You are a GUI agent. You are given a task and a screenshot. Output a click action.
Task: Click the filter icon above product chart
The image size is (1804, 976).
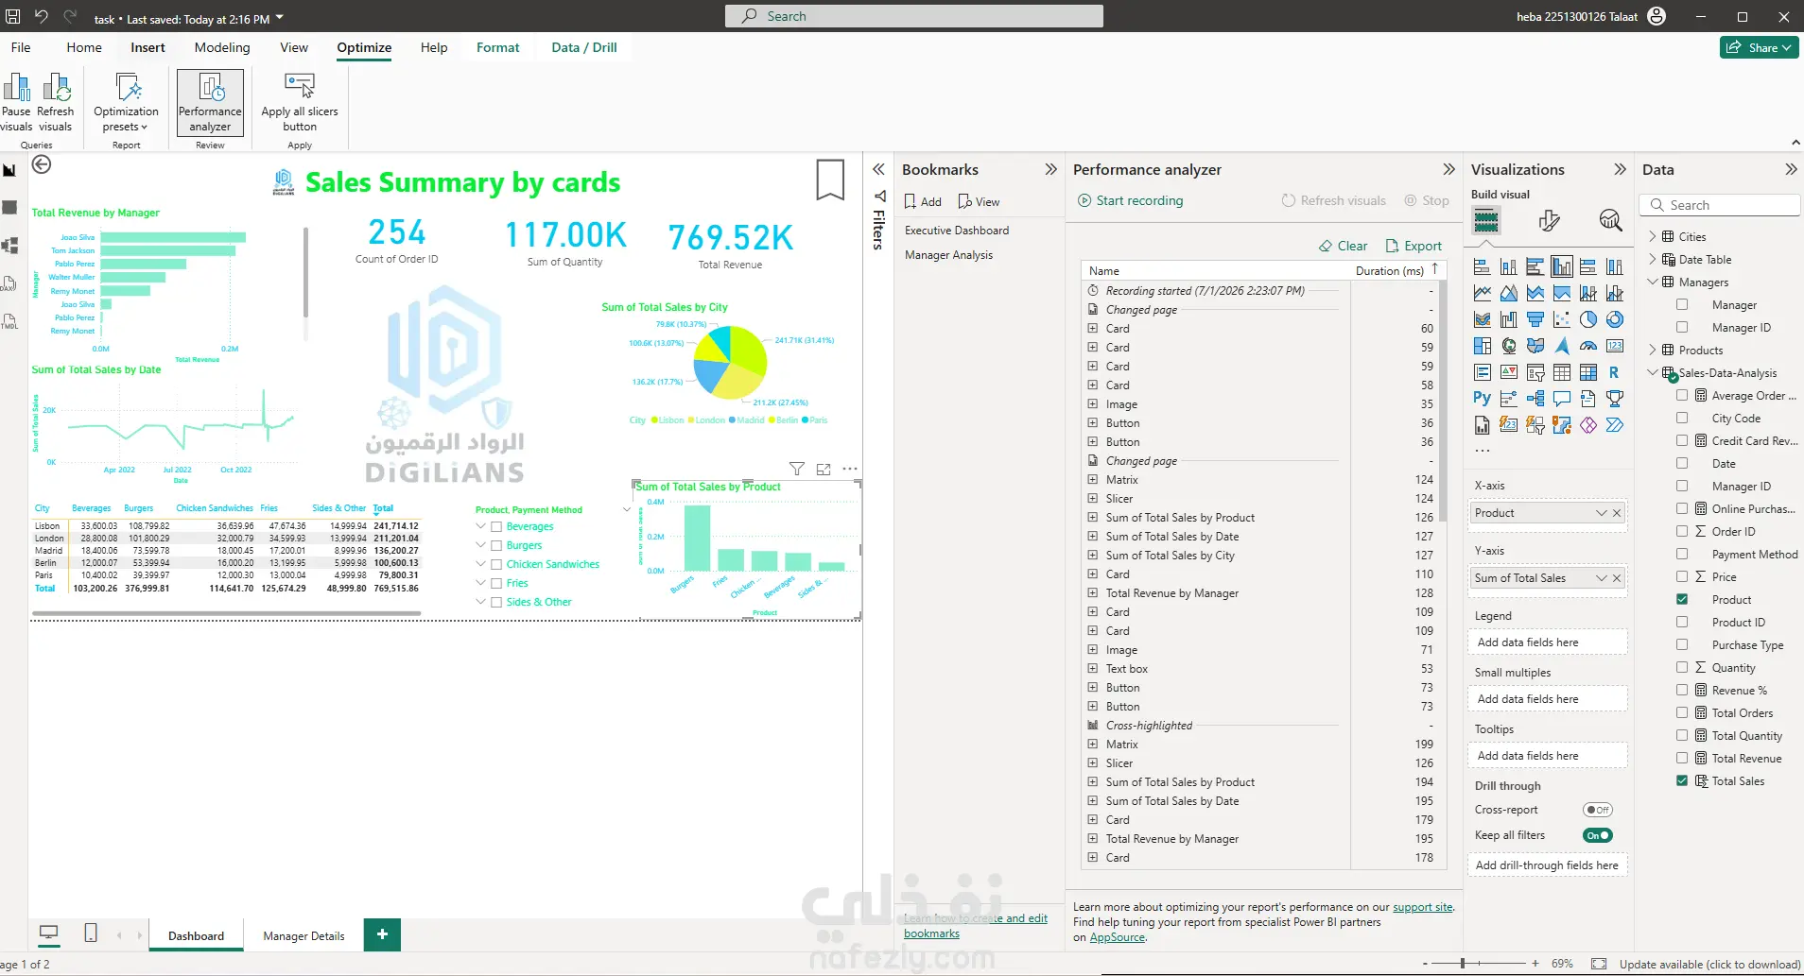(797, 469)
